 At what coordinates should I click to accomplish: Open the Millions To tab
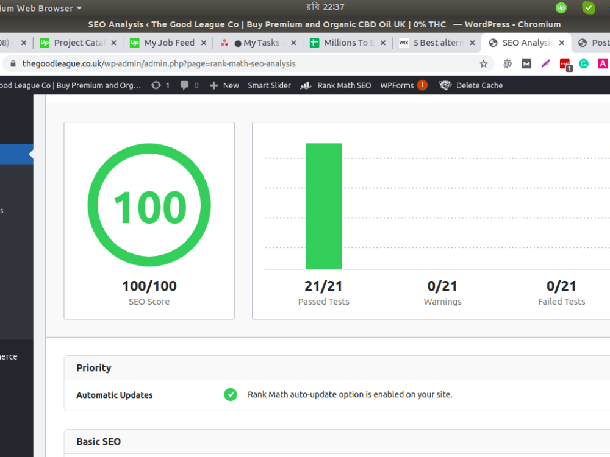pos(348,43)
